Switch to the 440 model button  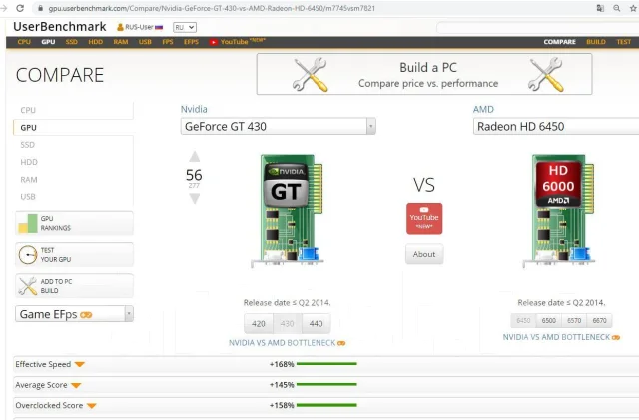pyautogui.click(x=316, y=324)
